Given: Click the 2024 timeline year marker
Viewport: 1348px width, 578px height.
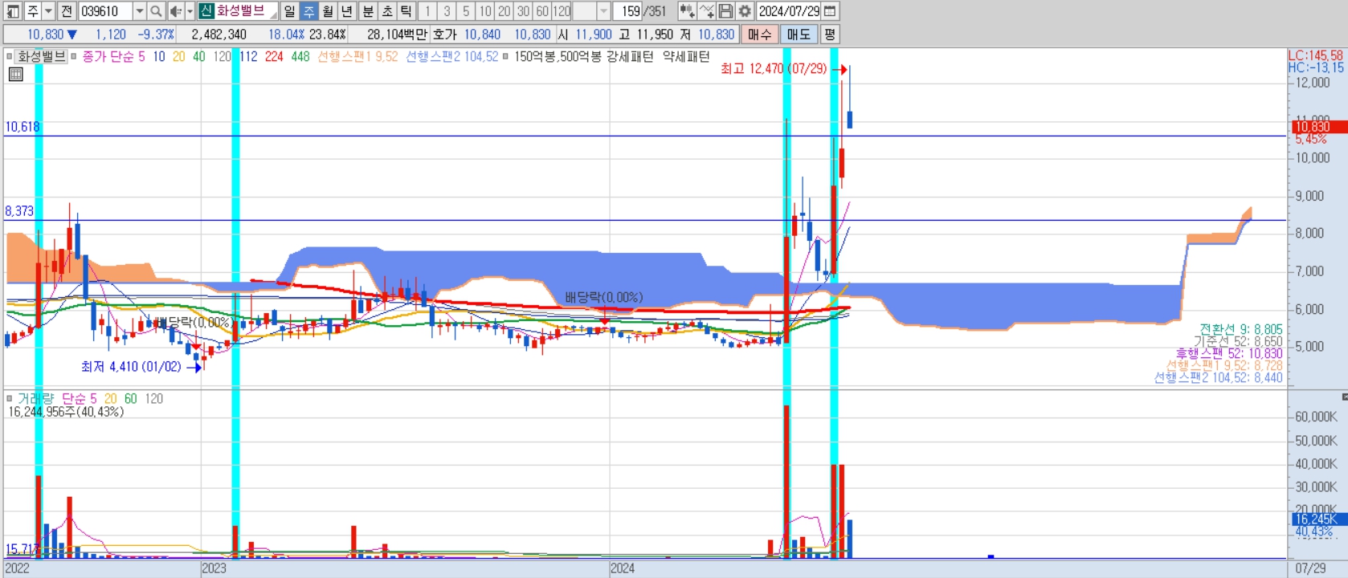Looking at the screenshot, I should pyautogui.click(x=623, y=568).
